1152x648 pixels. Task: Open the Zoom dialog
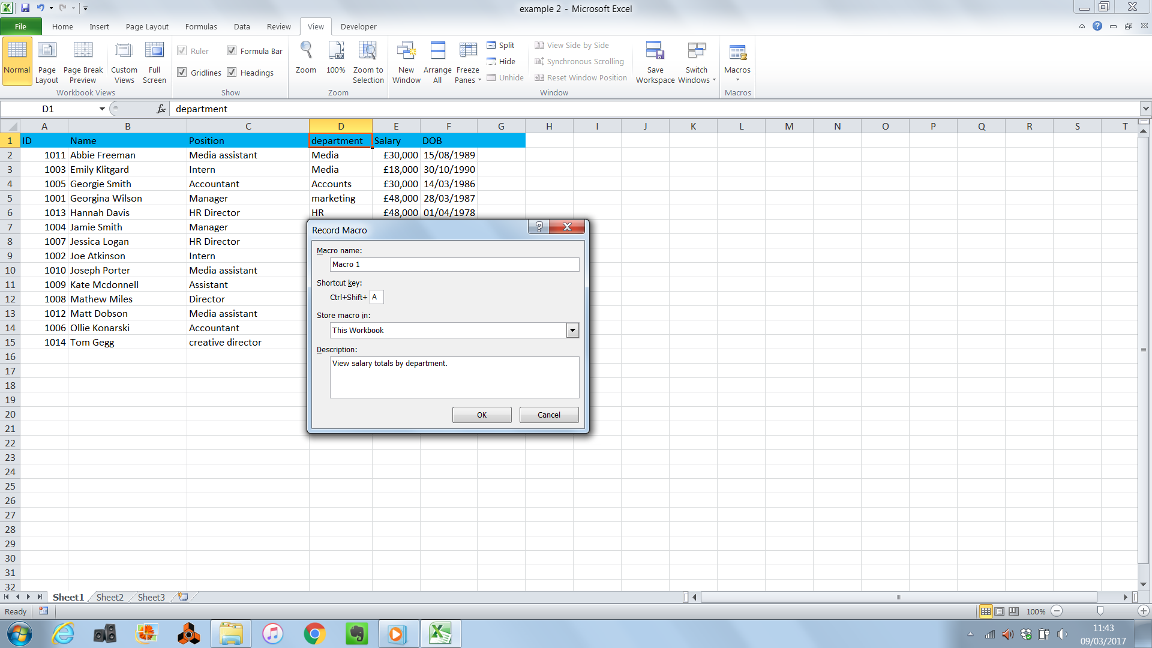306,58
